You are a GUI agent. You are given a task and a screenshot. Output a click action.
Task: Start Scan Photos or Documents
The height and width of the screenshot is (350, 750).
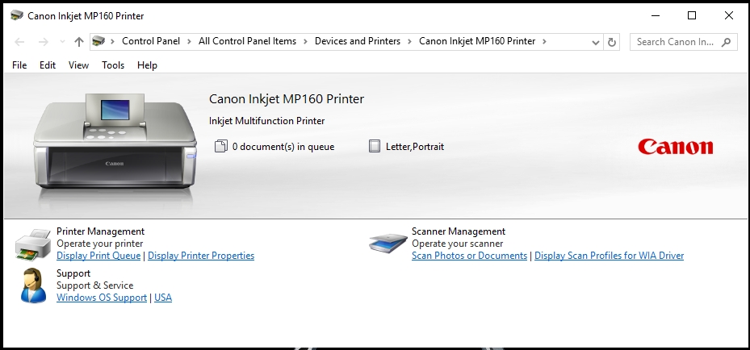click(469, 256)
